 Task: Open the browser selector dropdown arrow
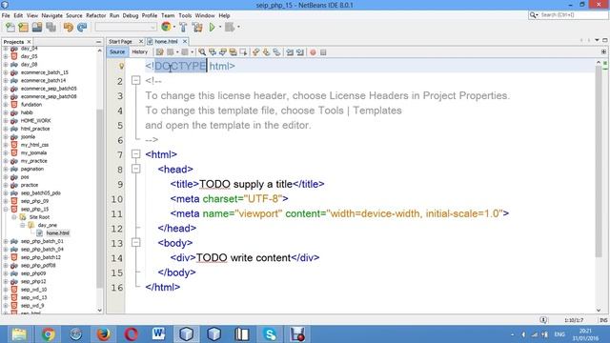click(x=174, y=28)
